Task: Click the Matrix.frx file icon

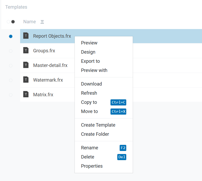Action: pyautogui.click(x=26, y=94)
